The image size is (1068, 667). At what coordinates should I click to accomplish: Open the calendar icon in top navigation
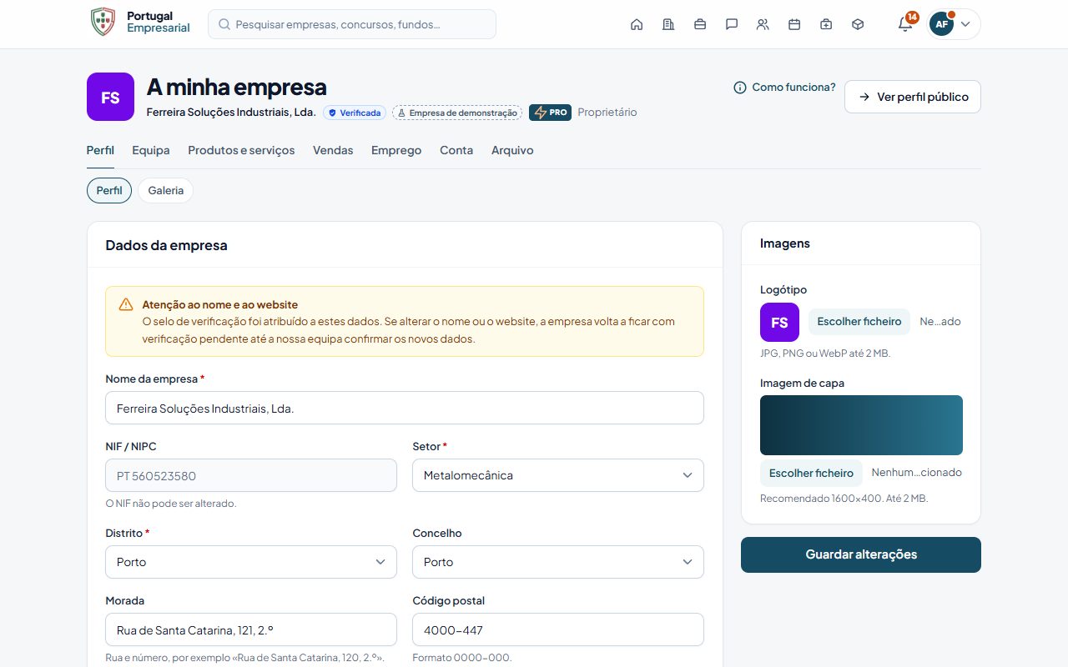[794, 24]
